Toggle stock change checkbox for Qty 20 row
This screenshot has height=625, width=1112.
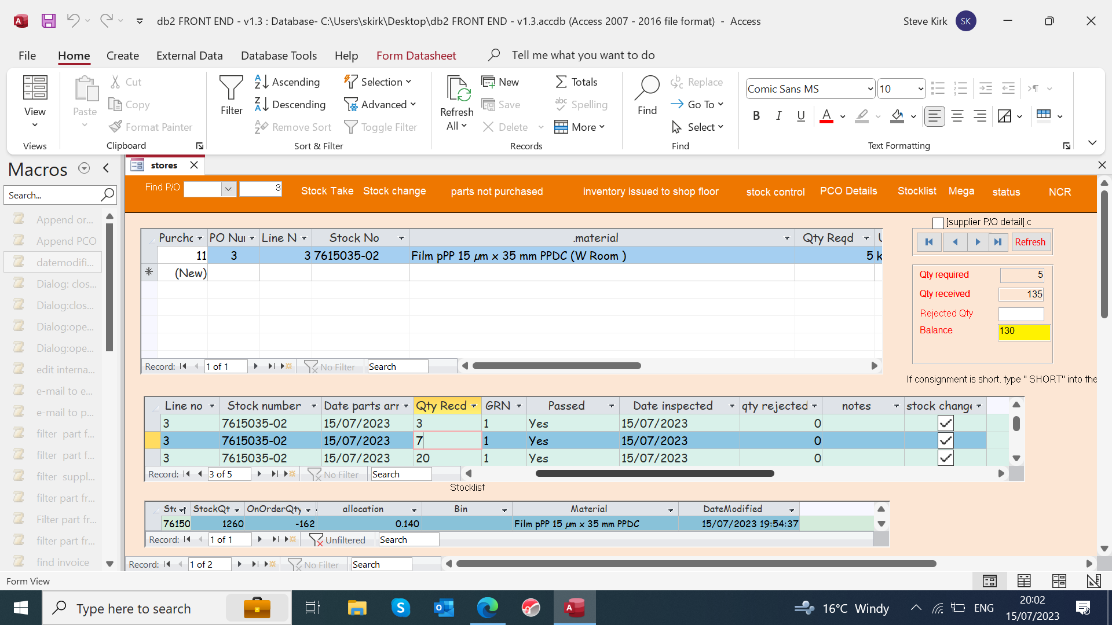pos(945,458)
